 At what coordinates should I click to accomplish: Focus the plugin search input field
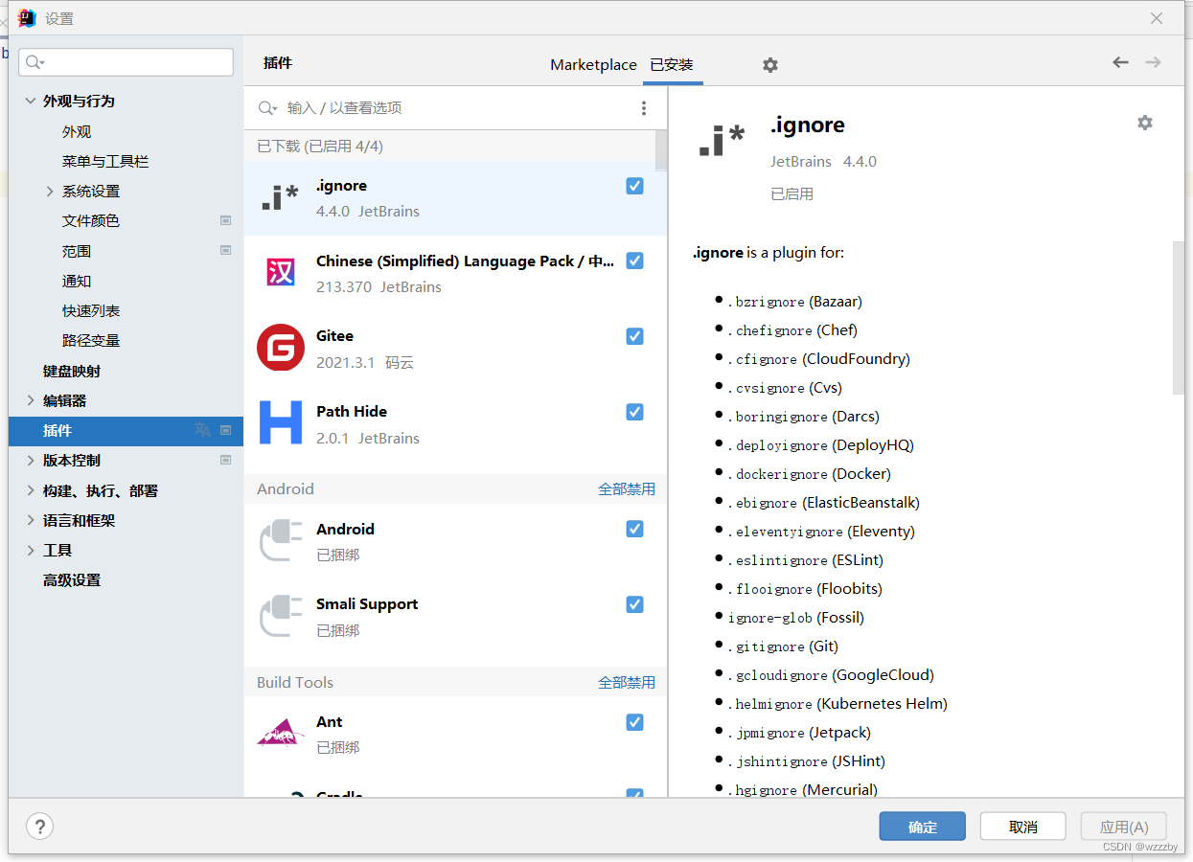pos(456,108)
